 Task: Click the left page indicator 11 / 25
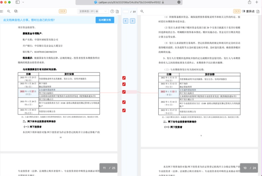[109, 168]
